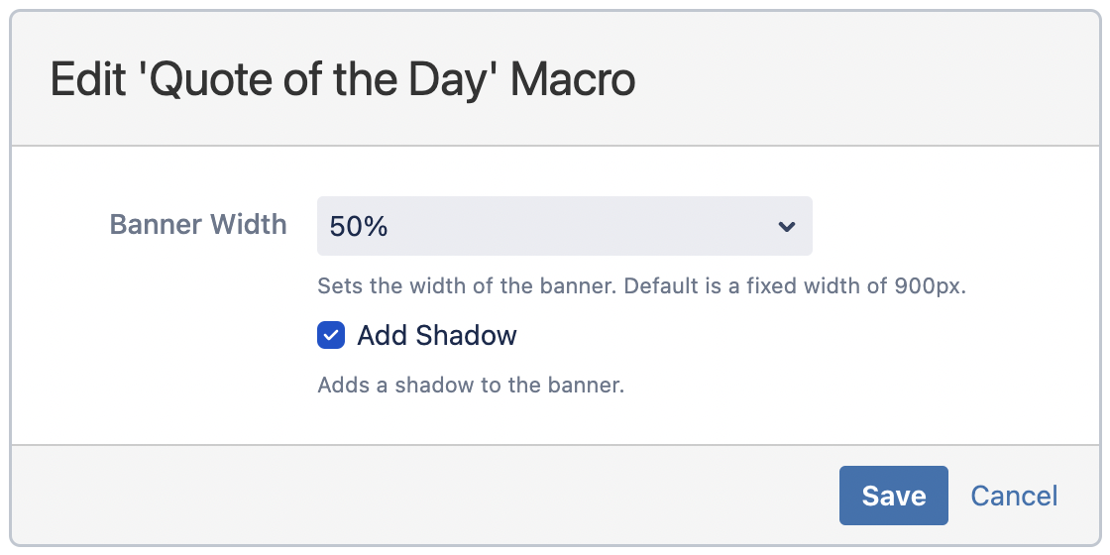Select the '50%' value in the combo box
The height and width of the screenshot is (555, 1110).
click(x=359, y=227)
